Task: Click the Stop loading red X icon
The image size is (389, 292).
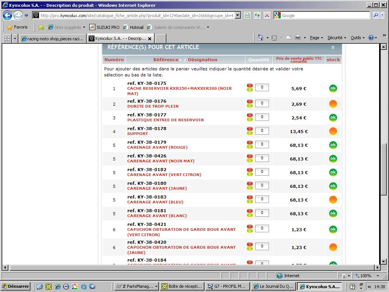Action: coord(267,16)
